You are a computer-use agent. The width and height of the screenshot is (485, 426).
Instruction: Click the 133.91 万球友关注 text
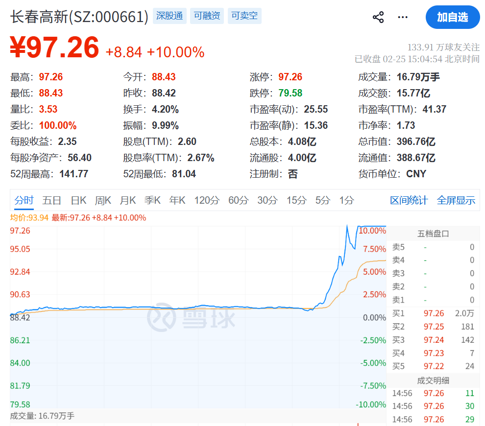click(x=443, y=47)
